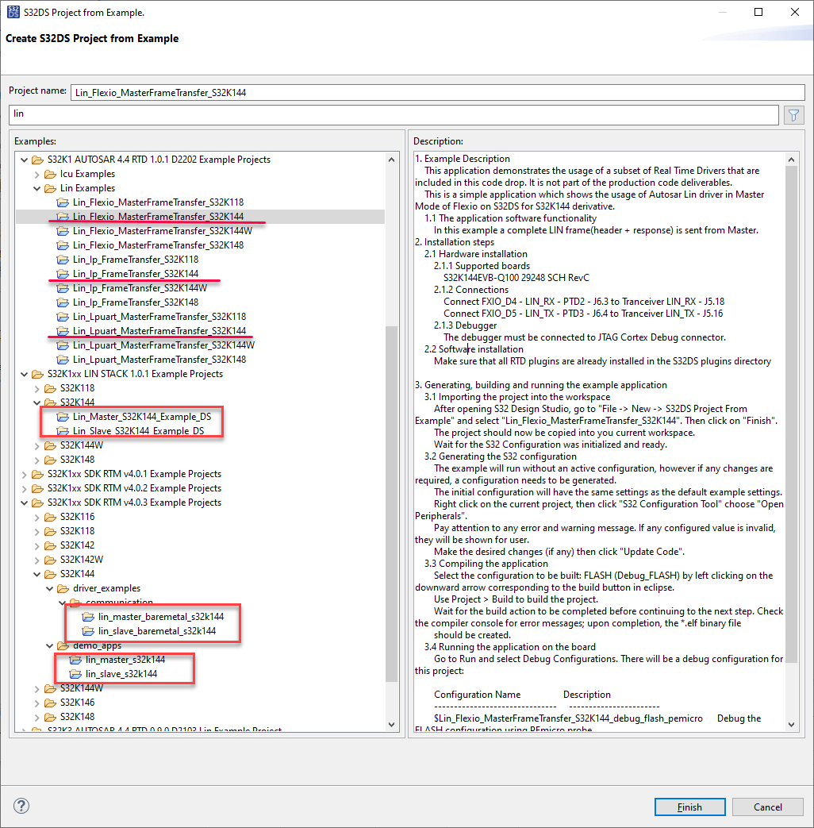Click the S32DS application icon in title bar
Screen dimensions: 814x828
[x=11, y=12]
